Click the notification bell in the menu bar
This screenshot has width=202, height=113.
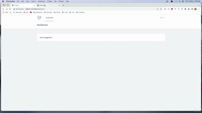coord(172,1)
